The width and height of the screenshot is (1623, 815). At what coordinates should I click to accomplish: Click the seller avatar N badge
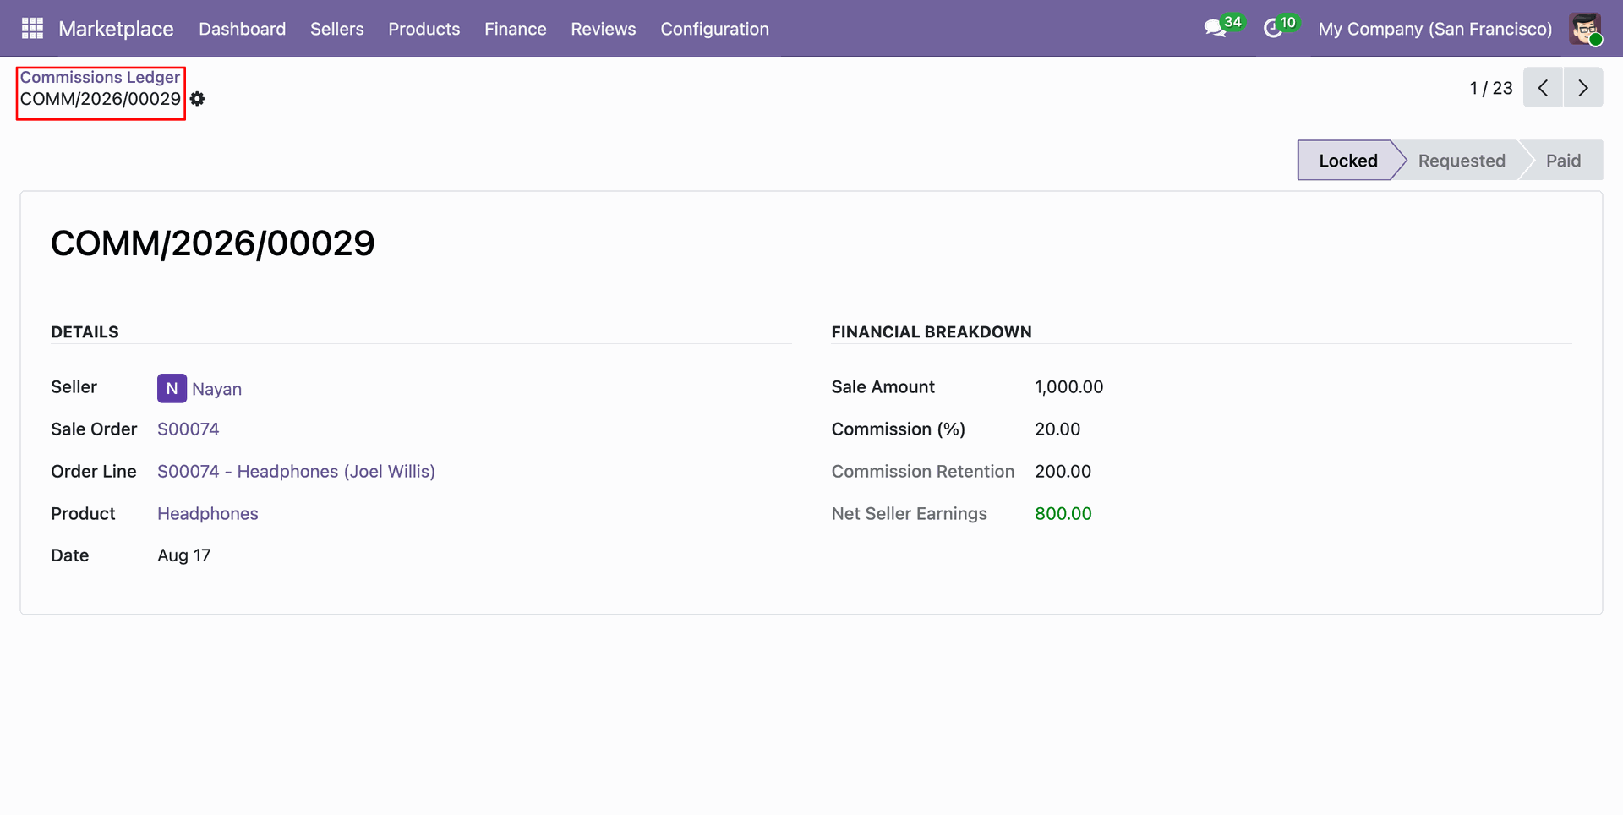coord(172,388)
